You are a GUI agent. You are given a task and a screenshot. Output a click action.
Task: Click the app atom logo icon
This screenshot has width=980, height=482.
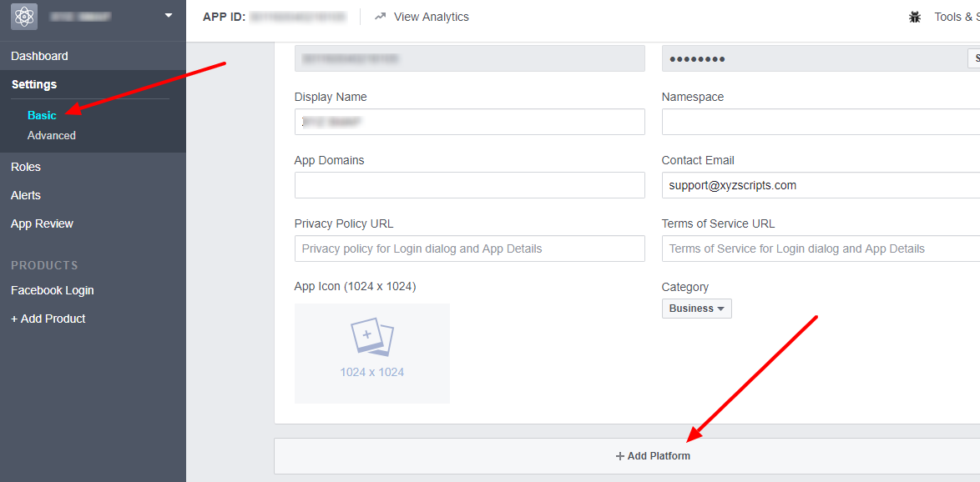(24, 17)
